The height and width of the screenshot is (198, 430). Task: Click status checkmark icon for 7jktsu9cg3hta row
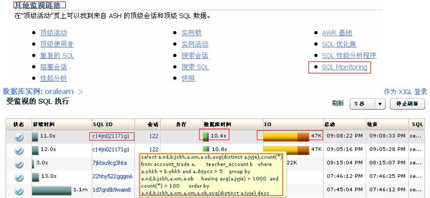pyautogui.click(x=19, y=164)
